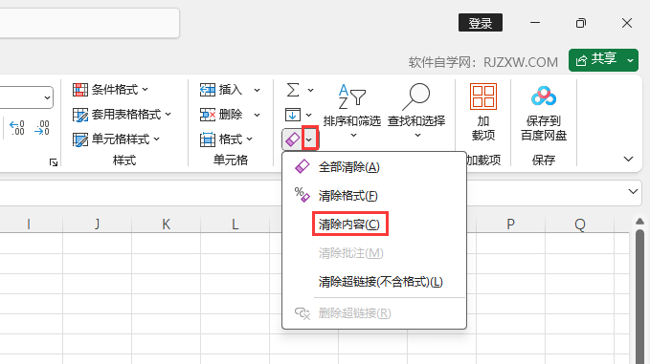
Task: Click the Insert cells icon (插入)
Action: click(208, 90)
